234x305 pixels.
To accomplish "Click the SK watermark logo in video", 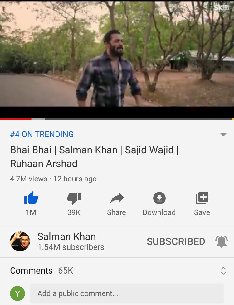I will click(x=221, y=8).
